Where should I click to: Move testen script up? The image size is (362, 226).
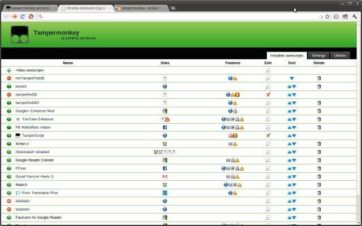point(290,86)
